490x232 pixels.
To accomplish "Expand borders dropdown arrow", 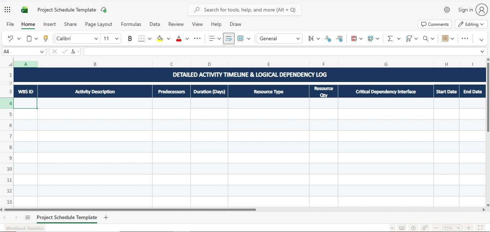I will 150,38.
